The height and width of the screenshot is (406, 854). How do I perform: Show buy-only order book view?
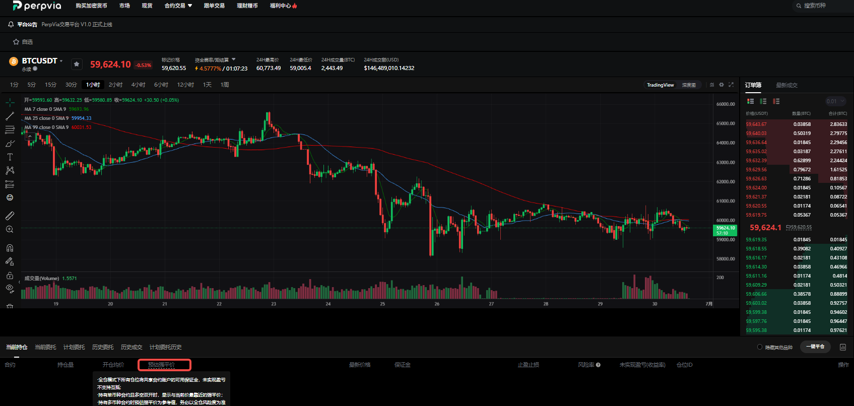point(763,101)
